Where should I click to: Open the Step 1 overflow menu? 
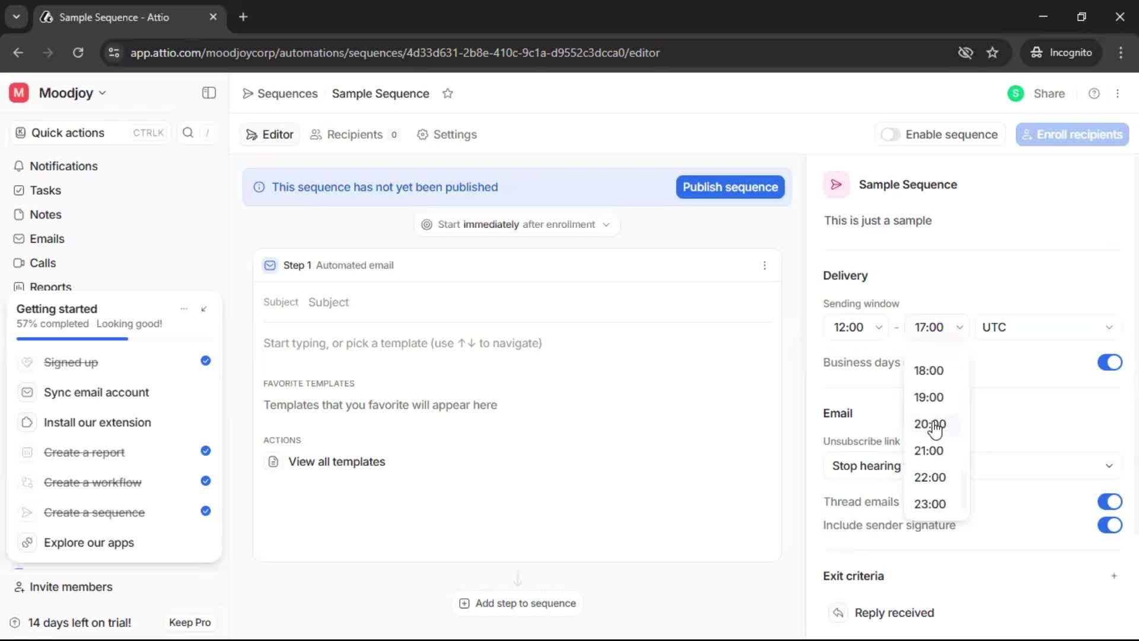coord(765,265)
